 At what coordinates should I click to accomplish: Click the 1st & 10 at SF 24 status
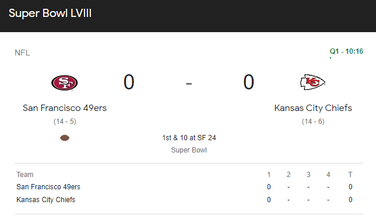click(189, 138)
